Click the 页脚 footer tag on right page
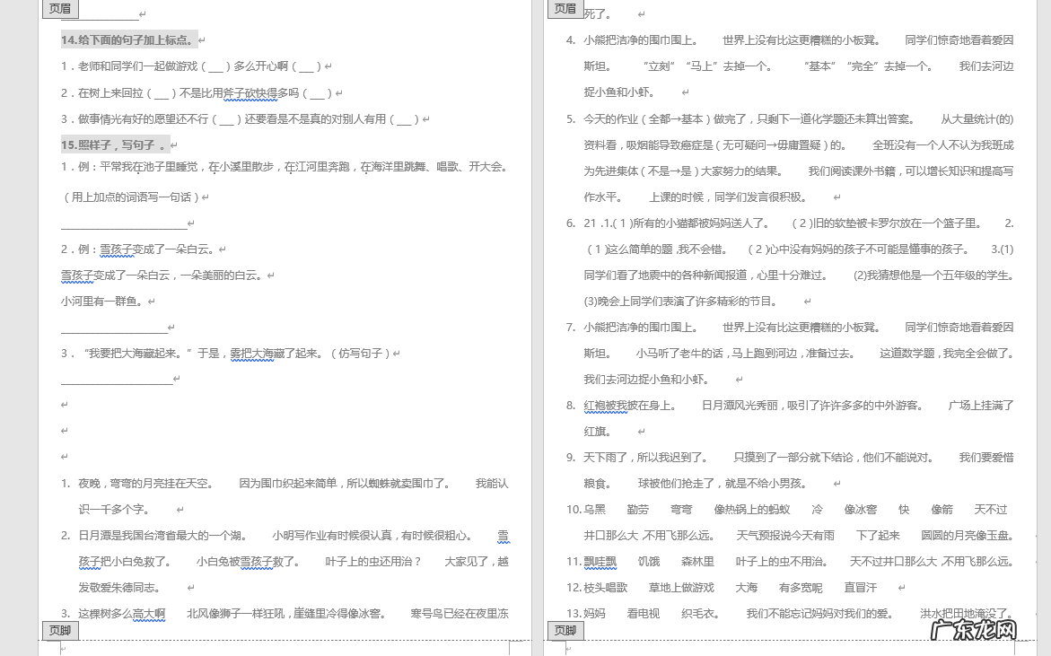This screenshot has width=1051, height=656. click(x=565, y=631)
